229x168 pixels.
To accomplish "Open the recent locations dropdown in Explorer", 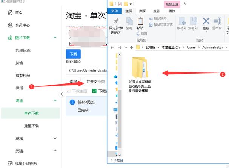I will coord(126,48).
